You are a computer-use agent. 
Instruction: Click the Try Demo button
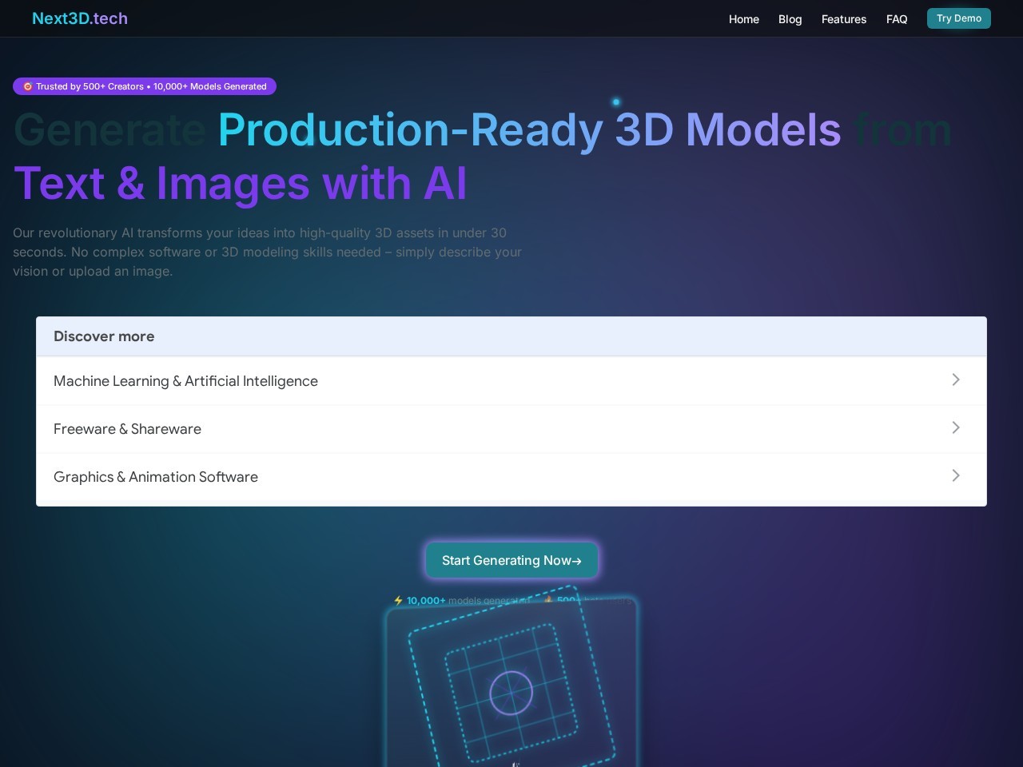click(959, 18)
